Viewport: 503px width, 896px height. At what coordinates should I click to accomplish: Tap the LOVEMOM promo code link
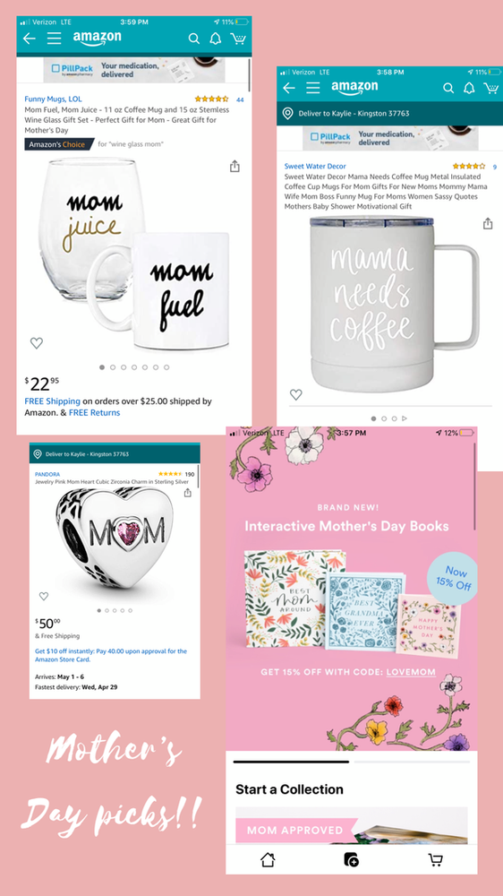click(x=411, y=672)
